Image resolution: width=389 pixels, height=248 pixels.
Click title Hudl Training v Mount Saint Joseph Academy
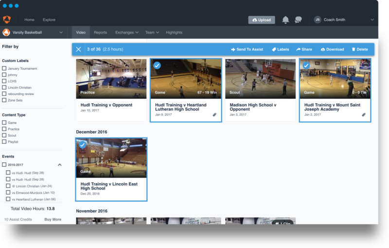click(x=332, y=107)
